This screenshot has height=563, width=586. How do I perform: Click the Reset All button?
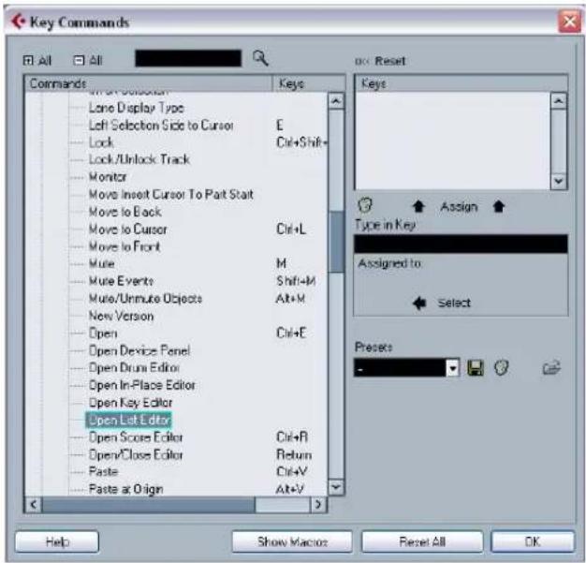(x=422, y=541)
